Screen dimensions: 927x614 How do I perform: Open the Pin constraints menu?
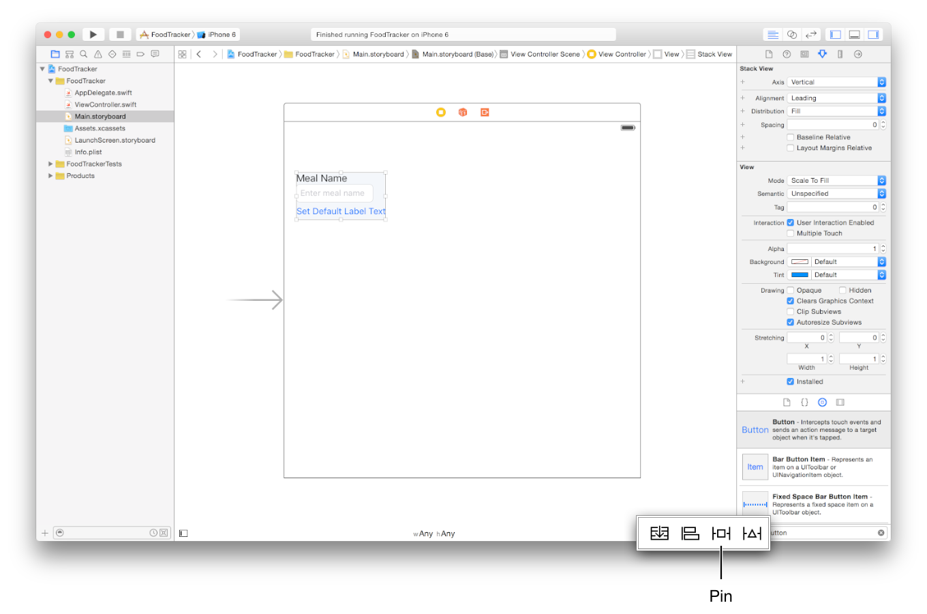pos(721,533)
